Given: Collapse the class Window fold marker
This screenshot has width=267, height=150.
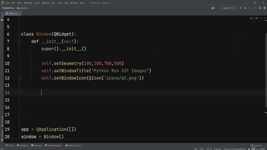Looking at the screenshot, I should click(20, 34).
